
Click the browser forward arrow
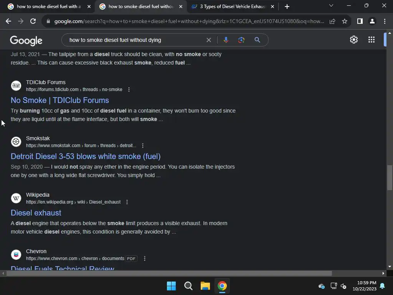click(21, 22)
